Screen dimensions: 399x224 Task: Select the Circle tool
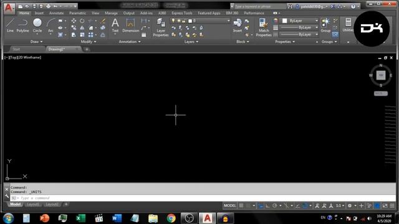click(x=37, y=26)
